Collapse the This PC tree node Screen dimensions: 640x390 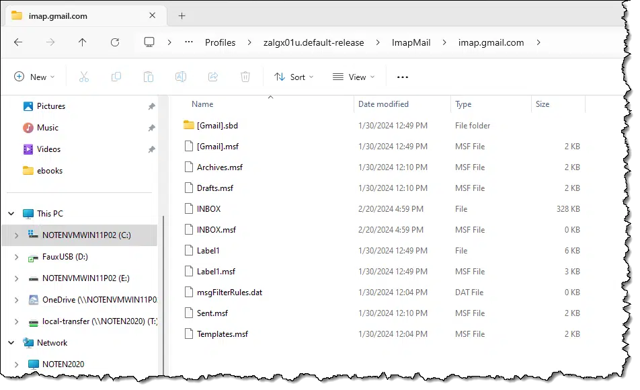coord(11,214)
